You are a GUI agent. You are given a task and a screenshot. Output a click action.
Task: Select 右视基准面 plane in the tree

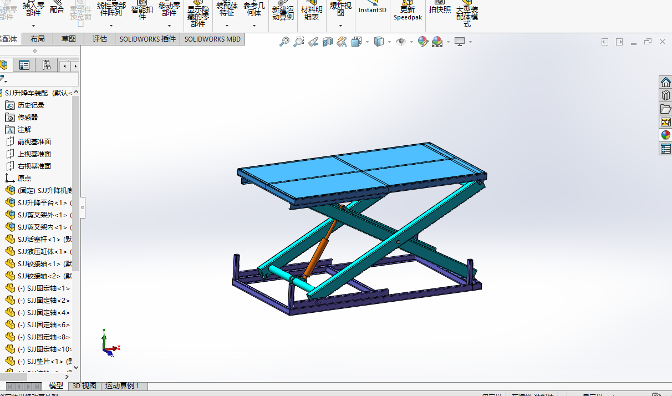34,166
